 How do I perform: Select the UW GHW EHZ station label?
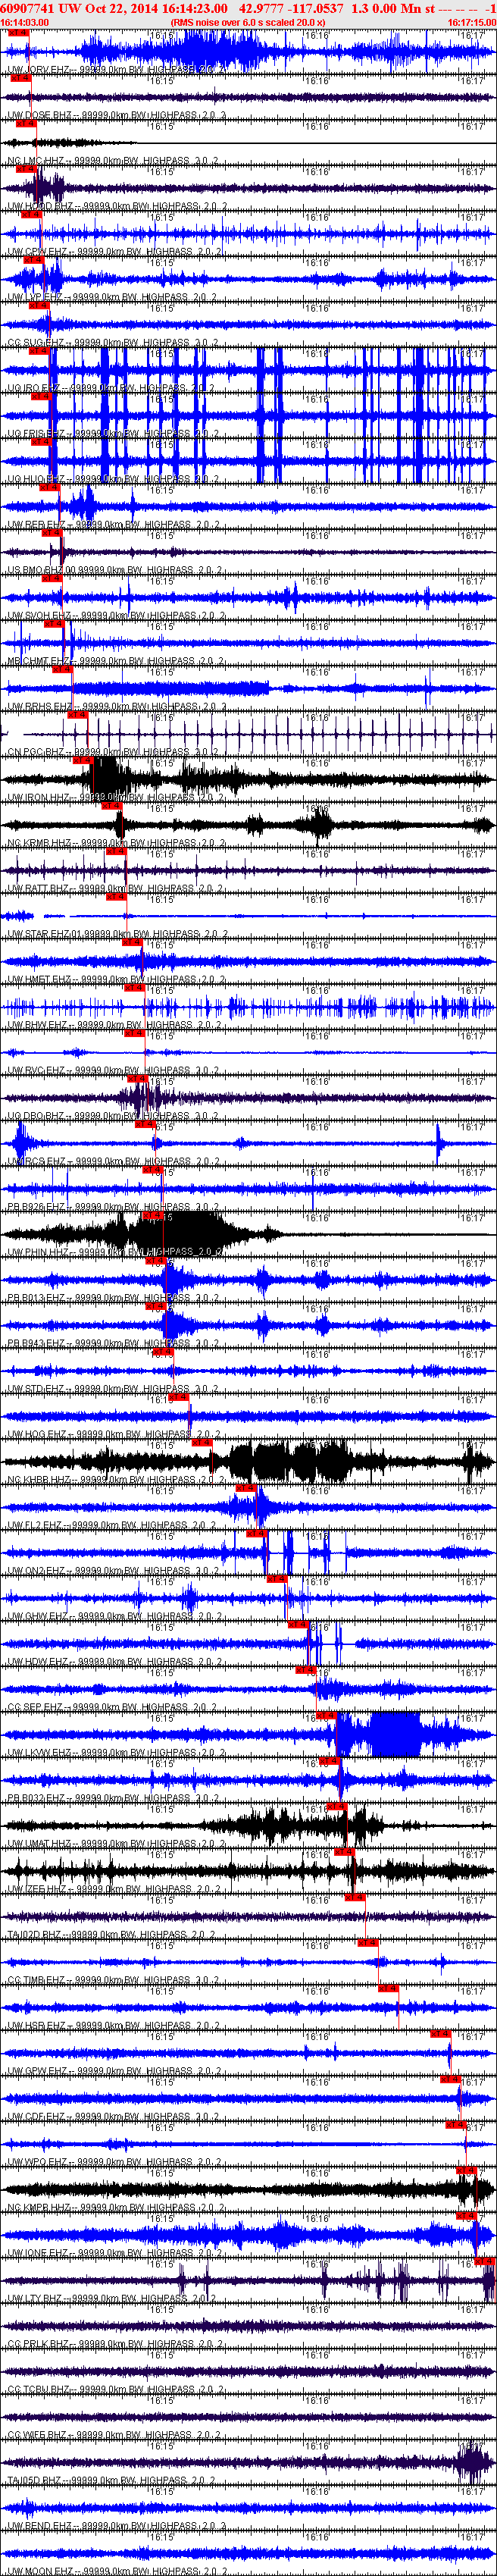tap(115, 1616)
